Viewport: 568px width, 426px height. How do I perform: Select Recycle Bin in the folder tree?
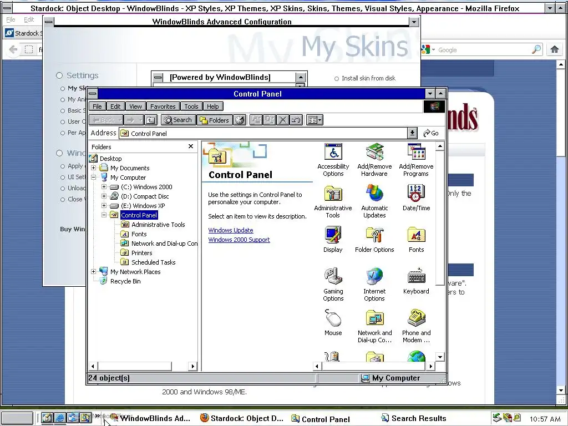[x=125, y=281]
